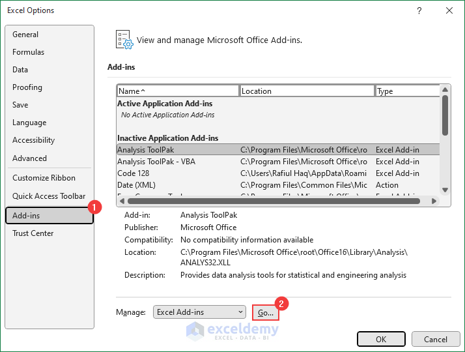Sort add-ins by the Name column
The width and height of the screenshot is (465, 352).
[x=177, y=91]
